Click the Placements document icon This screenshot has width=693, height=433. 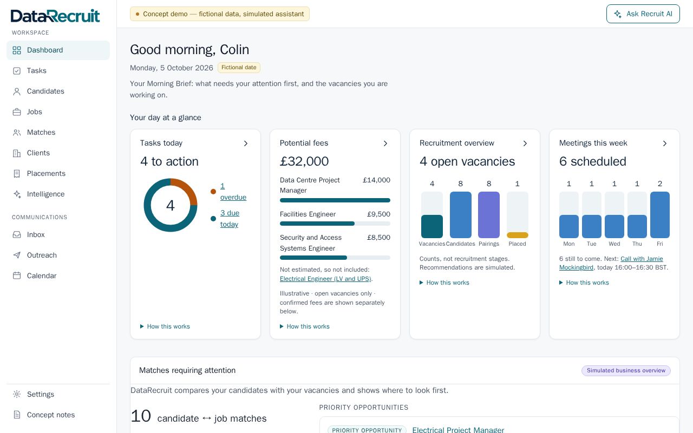coord(17,174)
